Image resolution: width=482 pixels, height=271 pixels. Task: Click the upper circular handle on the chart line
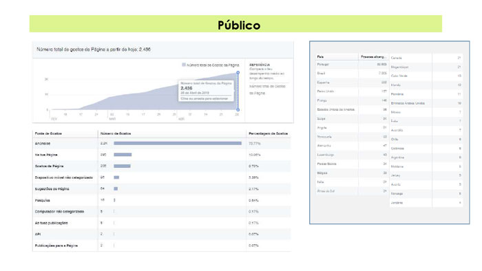[238, 73]
